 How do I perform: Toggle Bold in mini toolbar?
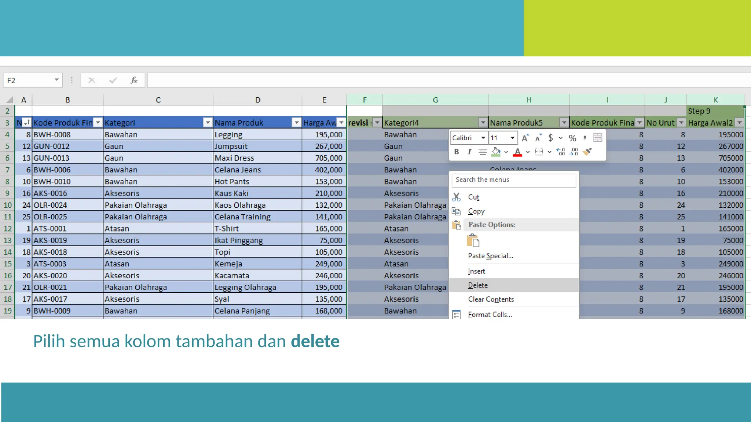tap(456, 152)
